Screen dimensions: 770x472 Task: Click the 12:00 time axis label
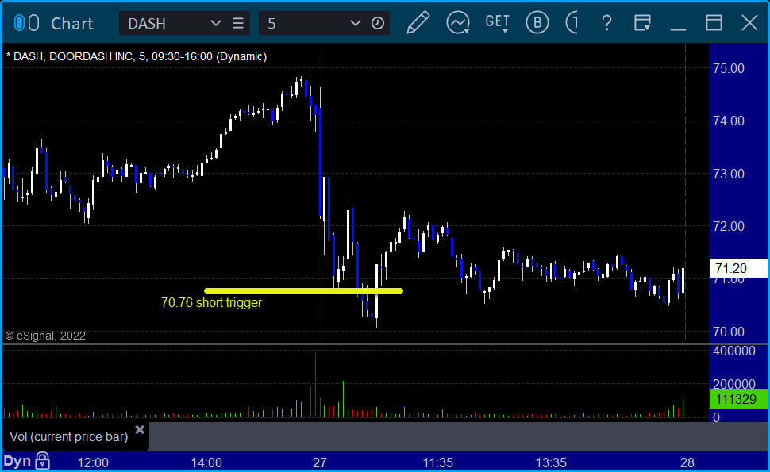click(94, 462)
